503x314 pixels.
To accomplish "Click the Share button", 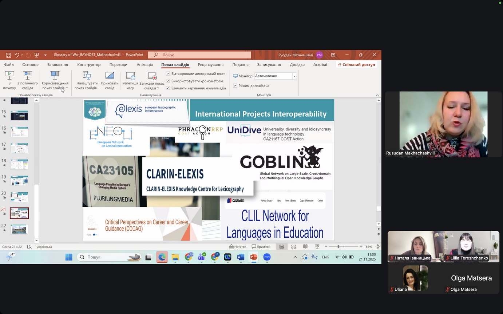I will (x=356, y=65).
